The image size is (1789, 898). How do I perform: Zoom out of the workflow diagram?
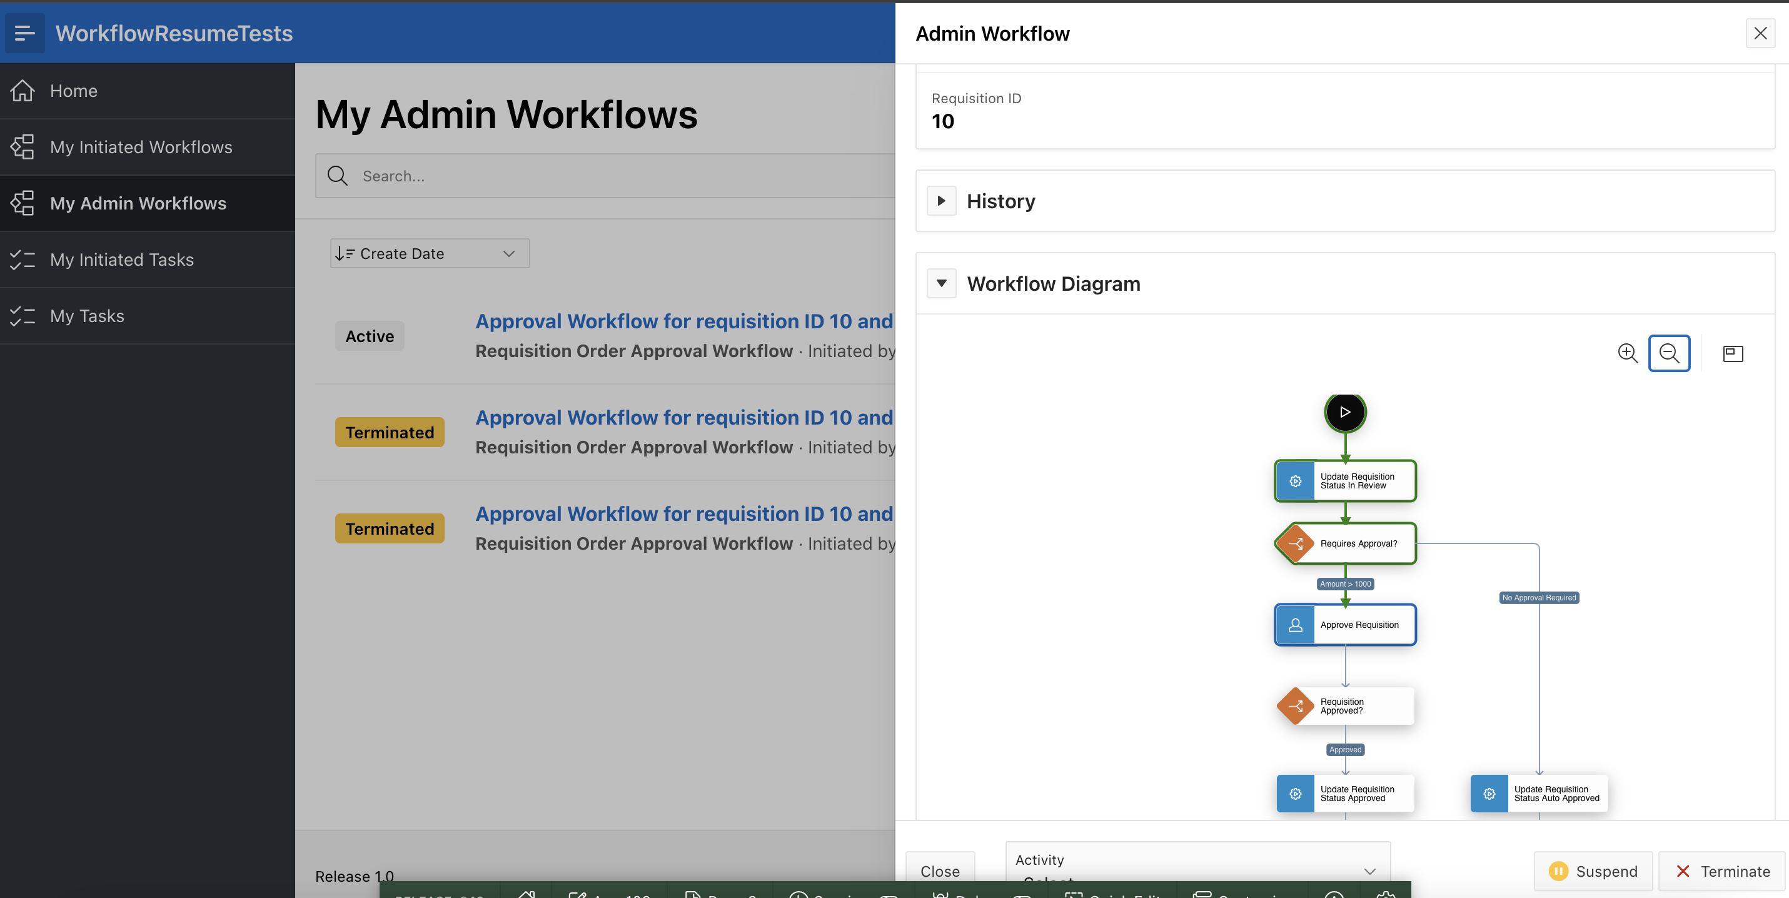[x=1669, y=353]
